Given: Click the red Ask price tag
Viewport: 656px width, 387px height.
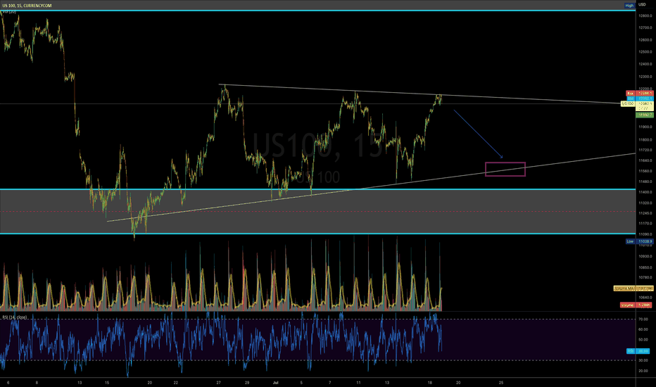Looking at the screenshot, I should [639, 94].
